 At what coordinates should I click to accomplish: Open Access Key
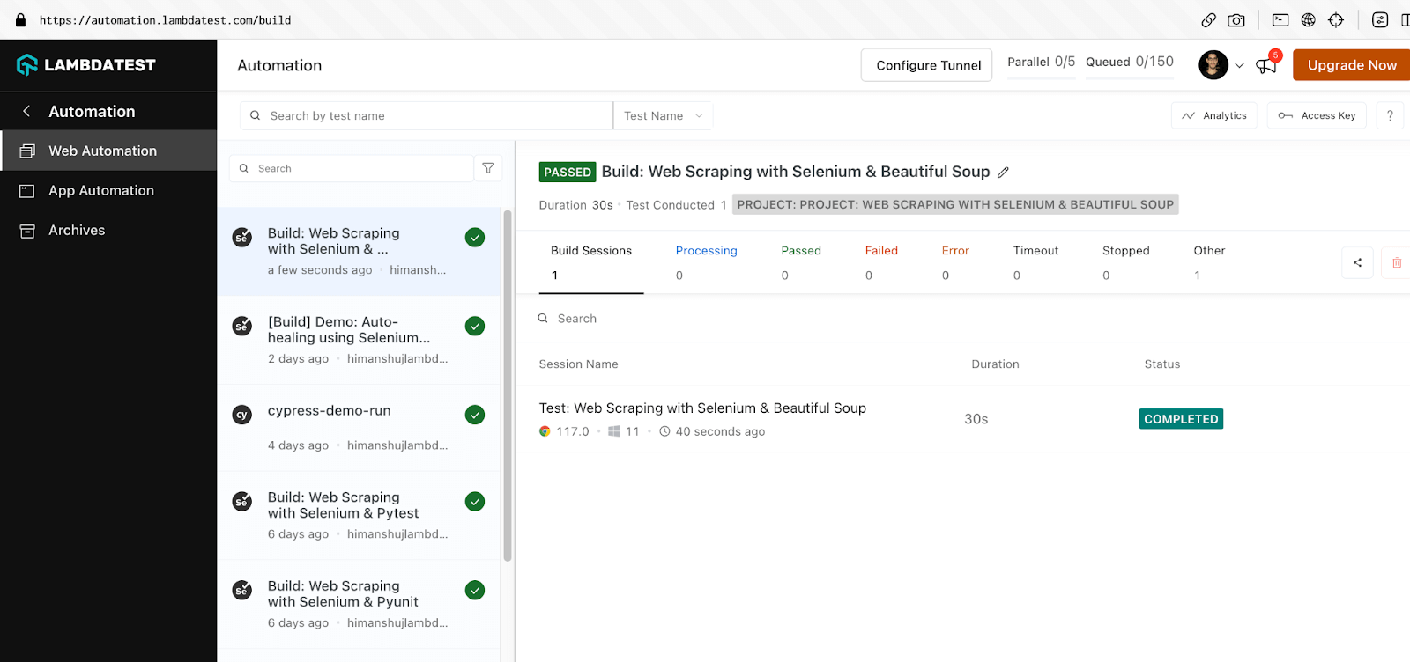(1317, 115)
